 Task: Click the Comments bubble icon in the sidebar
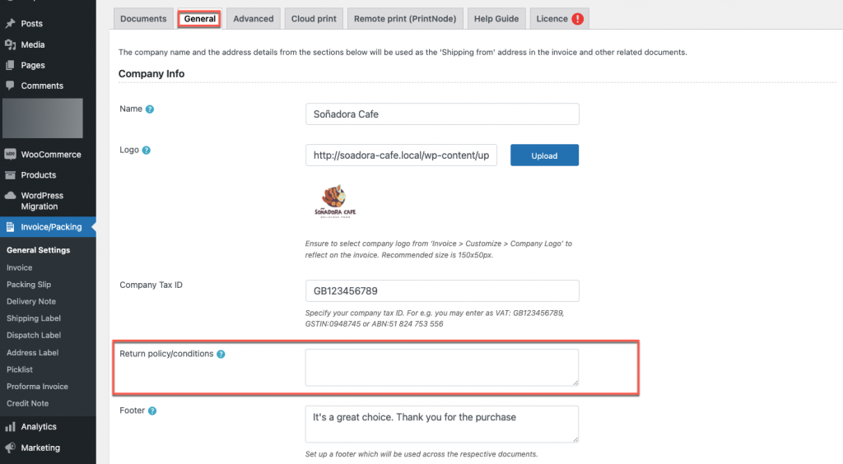click(x=10, y=86)
